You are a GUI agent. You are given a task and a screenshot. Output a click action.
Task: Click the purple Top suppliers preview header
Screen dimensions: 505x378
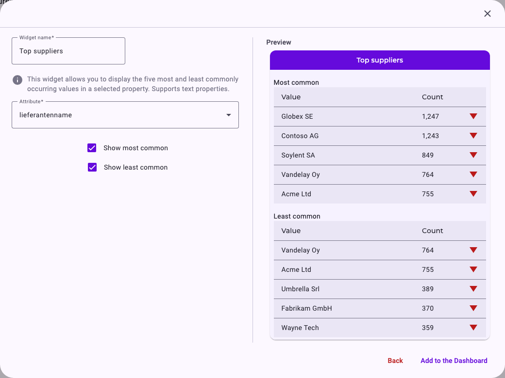pos(380,60)
